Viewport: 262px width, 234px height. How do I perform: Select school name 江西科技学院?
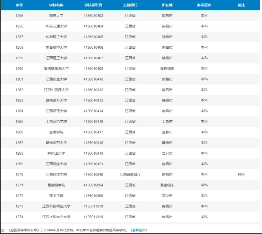click(56, 174)
